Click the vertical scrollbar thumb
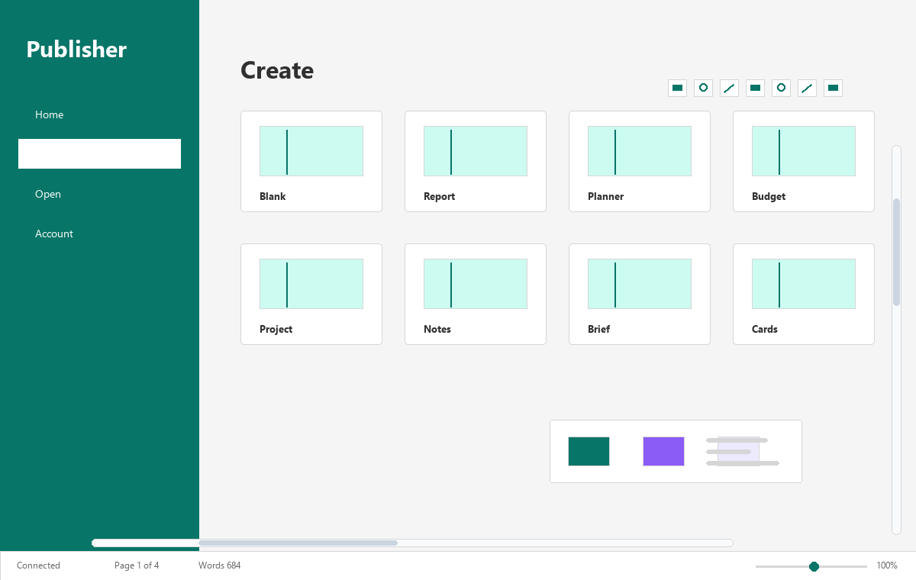Screen dimensions: 916x580 pyautogui.click(x=897, y=252)
